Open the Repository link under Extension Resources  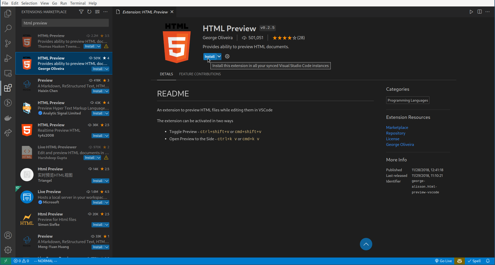pyautogui.click(x=395, y=133)
